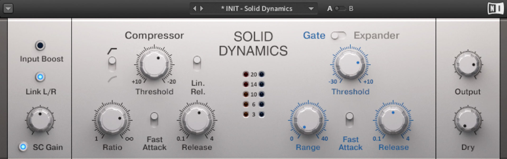Open the plugin header dropdown menu
This screenshot has height=159, width=507.
point(8,8)
